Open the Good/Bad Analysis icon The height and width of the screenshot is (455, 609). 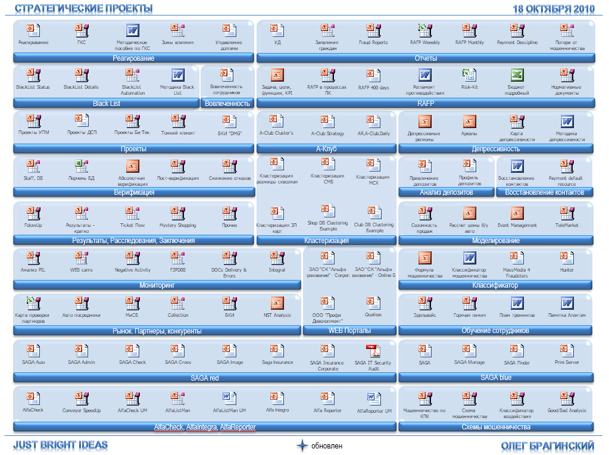point(567,398)
